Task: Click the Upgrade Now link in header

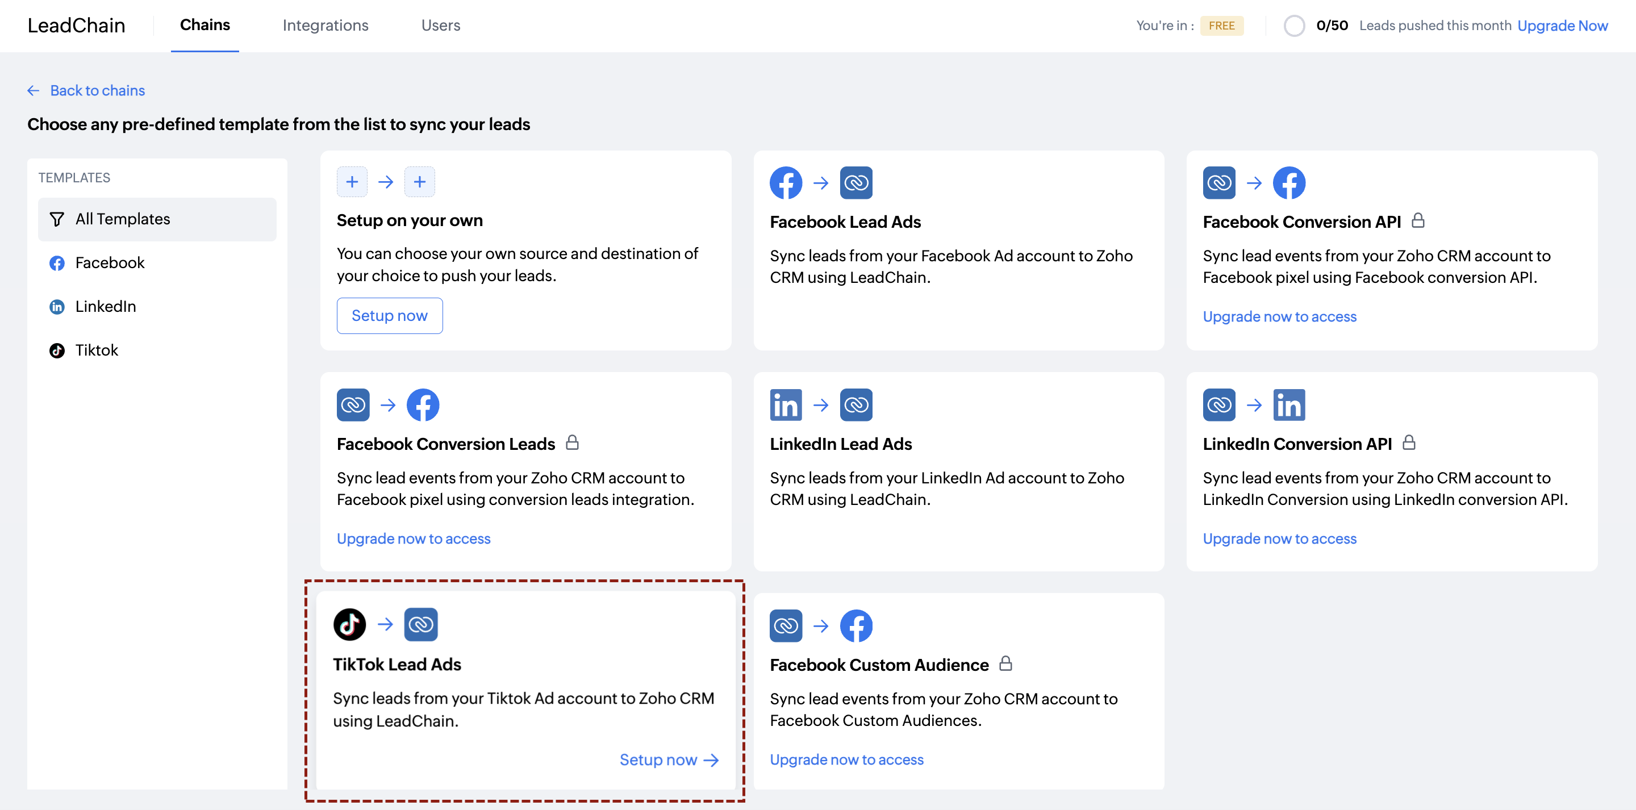Action: click(x=1562, y=26)
